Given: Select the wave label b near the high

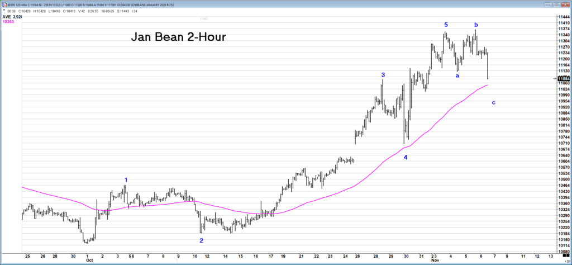Looking at the screenshot, I should [x=476, y=25].
